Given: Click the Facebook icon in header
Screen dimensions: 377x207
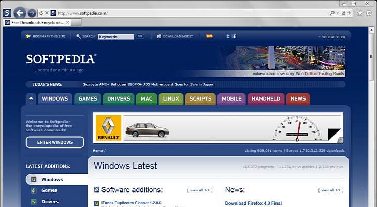Looking at the screenshot, I should [x=234, y=36].
